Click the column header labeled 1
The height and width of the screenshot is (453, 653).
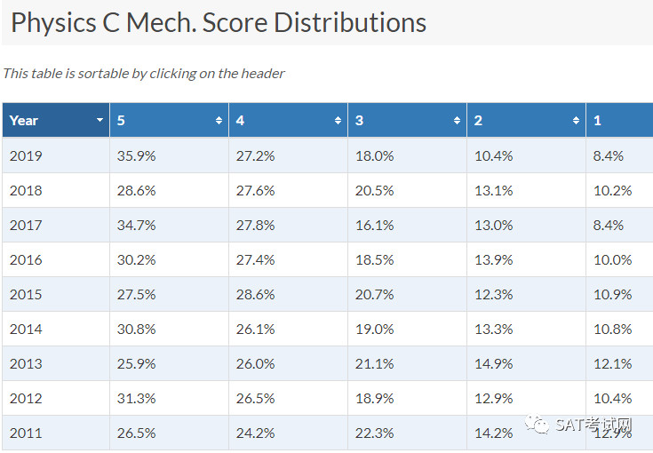click(x=620, y=120)
